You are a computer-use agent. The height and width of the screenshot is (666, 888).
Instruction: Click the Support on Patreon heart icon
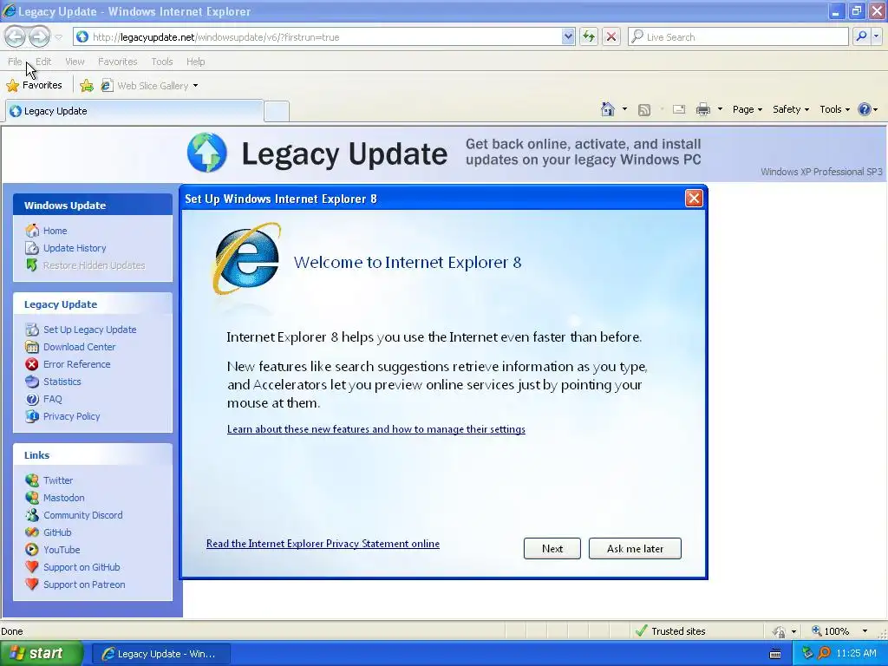(32, 584)
